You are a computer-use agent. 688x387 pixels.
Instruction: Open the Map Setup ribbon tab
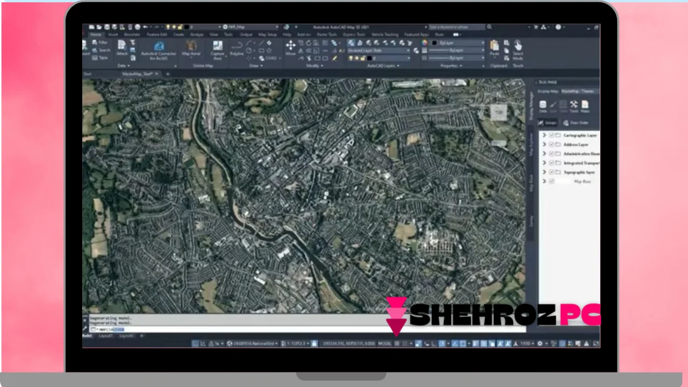[267, 34]
